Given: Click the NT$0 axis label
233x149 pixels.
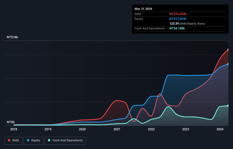Looking at the screenshot, I should [x=11, y=122].
